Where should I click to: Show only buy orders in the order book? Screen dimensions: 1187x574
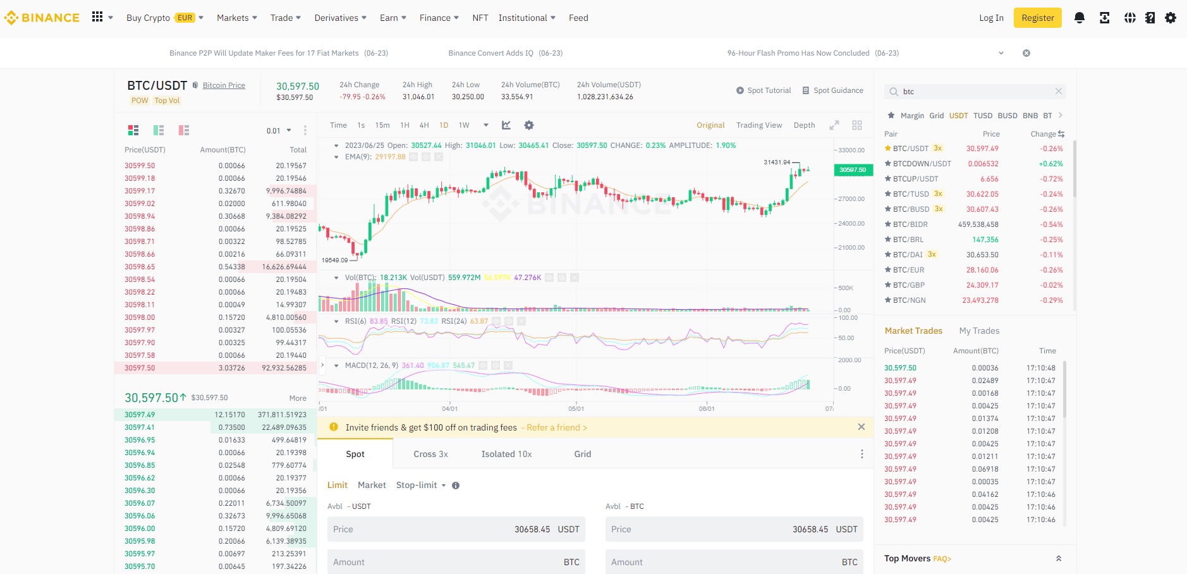[x=159, y=130]
